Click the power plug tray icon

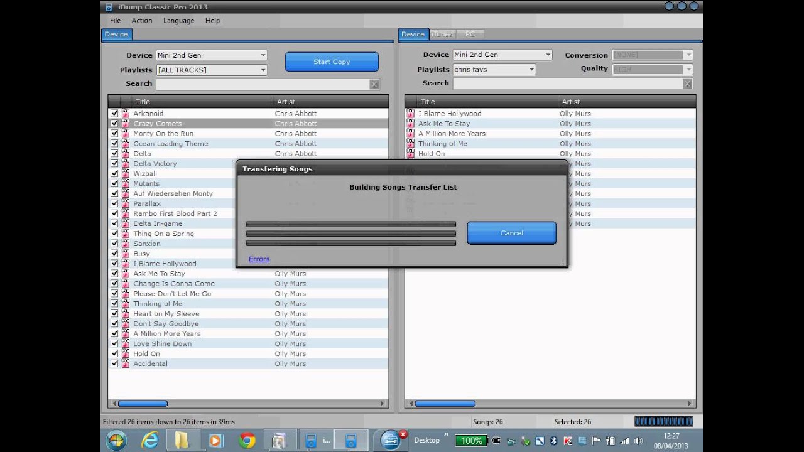click(x=496, y=441)
